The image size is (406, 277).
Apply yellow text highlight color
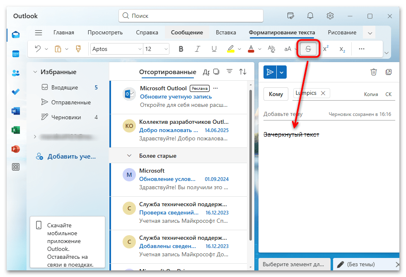[231, 49]
